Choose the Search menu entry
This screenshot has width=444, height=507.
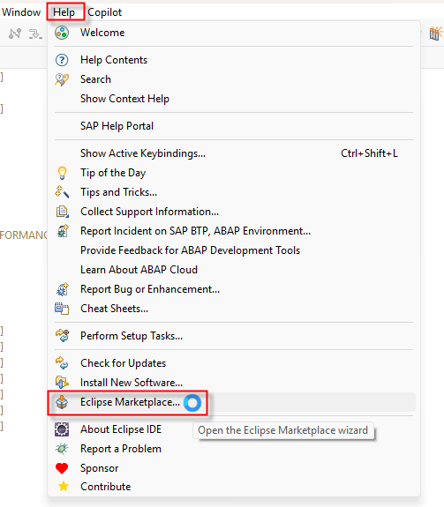click(234, 79)
